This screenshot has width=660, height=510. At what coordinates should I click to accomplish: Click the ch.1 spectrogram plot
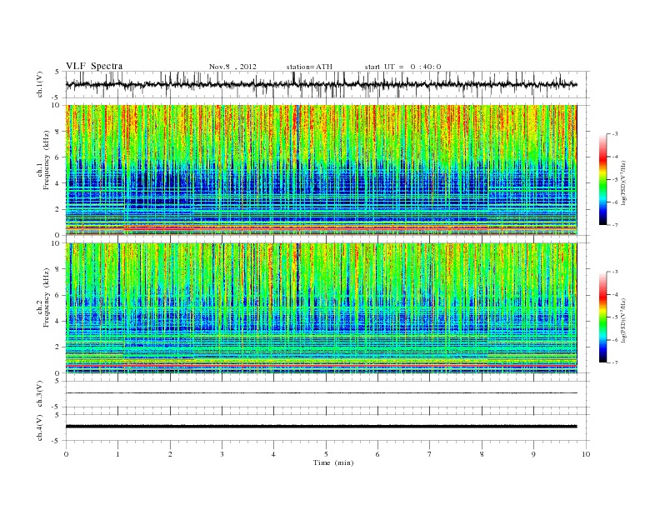tap(321, 170)
